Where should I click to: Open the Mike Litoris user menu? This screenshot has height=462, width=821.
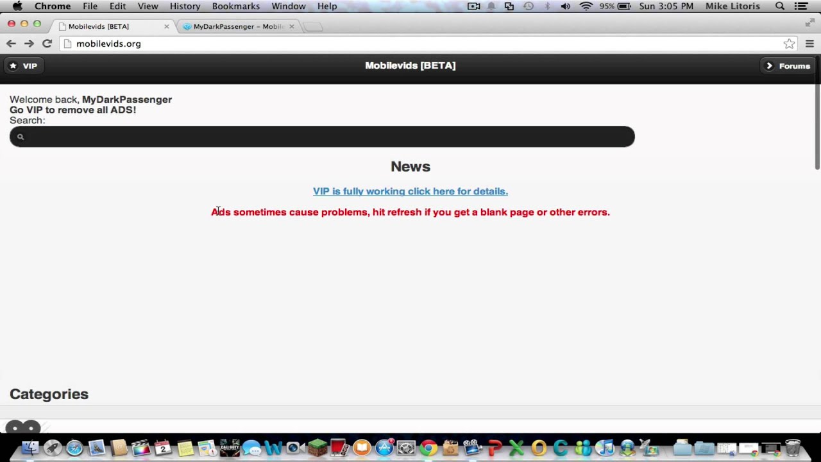tap(732, 6)
